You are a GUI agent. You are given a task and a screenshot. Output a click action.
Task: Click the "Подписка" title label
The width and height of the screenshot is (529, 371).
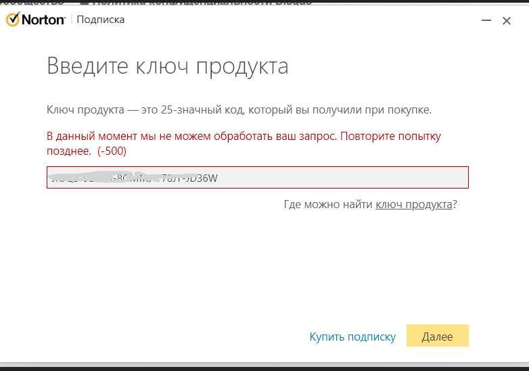(101, 20)
